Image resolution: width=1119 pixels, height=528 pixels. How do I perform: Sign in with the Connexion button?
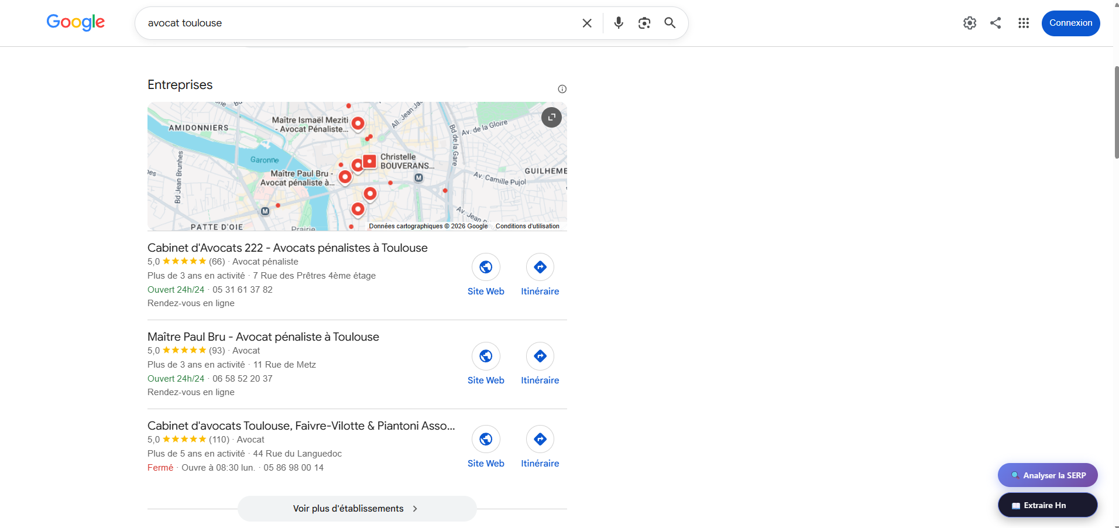pyautogui.click(x=1071, y=23)
